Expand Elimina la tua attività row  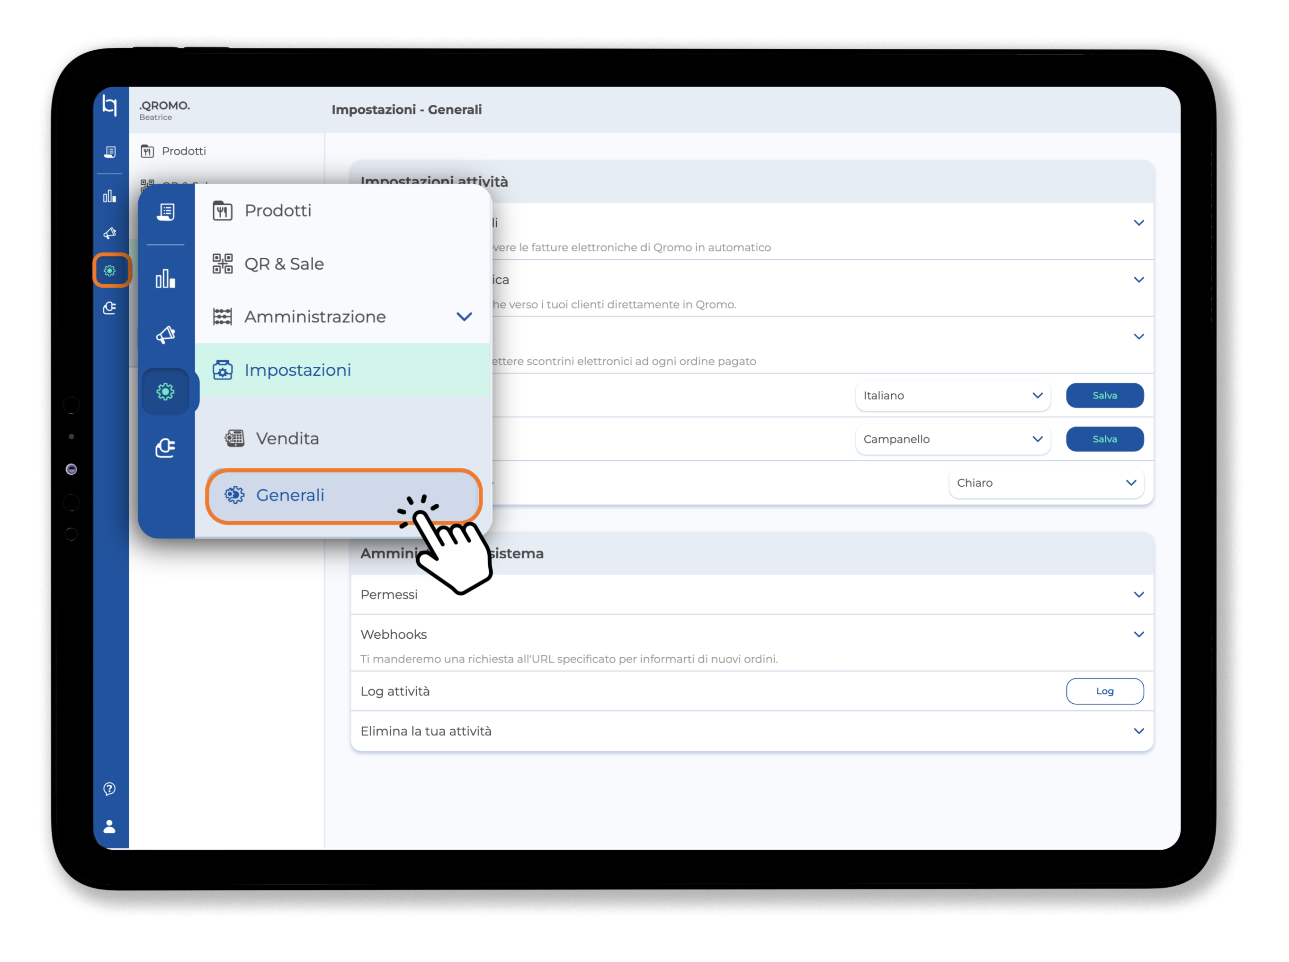coord(752,731)
